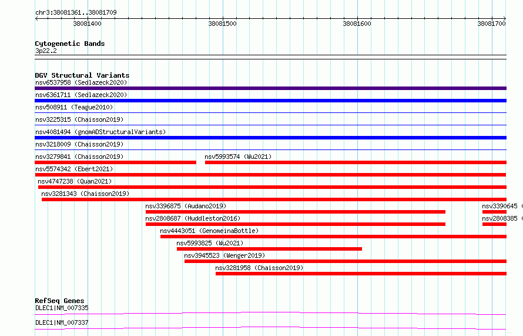This screenshot has height=336, width=523.
Task: Select the RefSeq Genes track title
Action: click(x=59, y=301)
